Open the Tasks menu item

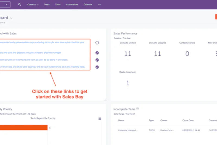[58, 5]
